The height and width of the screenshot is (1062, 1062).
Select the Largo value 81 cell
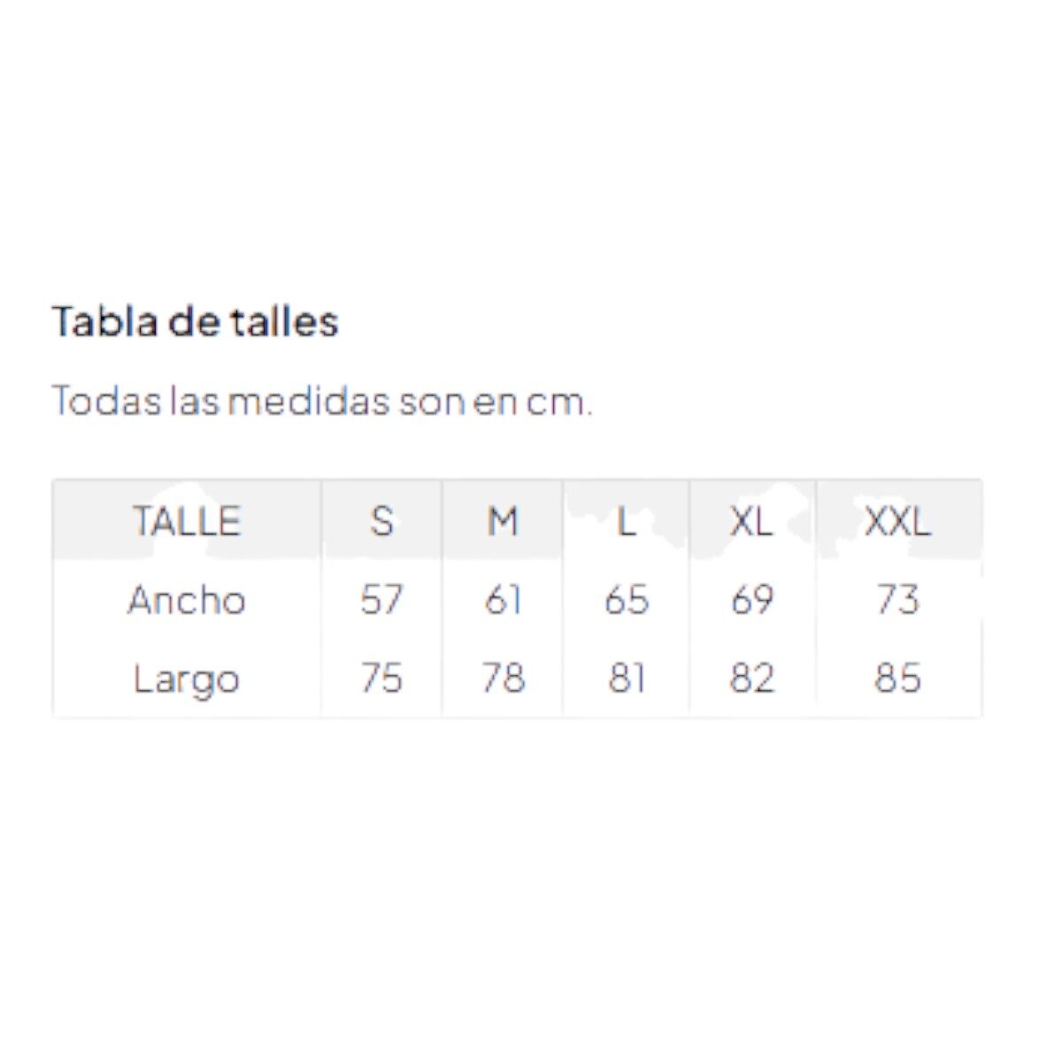(x=627, y=679)
